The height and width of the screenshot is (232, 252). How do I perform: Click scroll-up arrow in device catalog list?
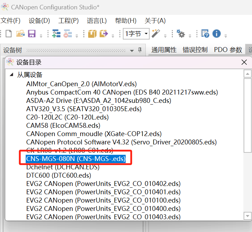click(247, 74)
